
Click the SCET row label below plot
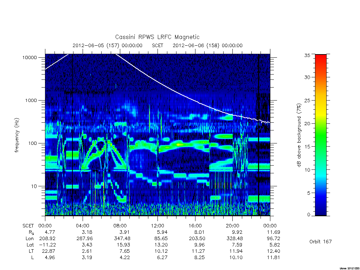click(x=28, y=226)
